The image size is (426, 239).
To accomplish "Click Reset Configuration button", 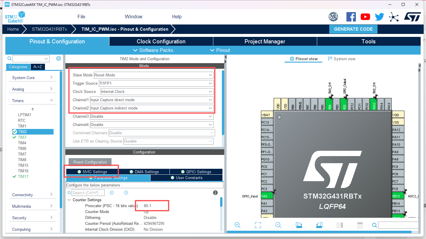I will coord(90,162).
